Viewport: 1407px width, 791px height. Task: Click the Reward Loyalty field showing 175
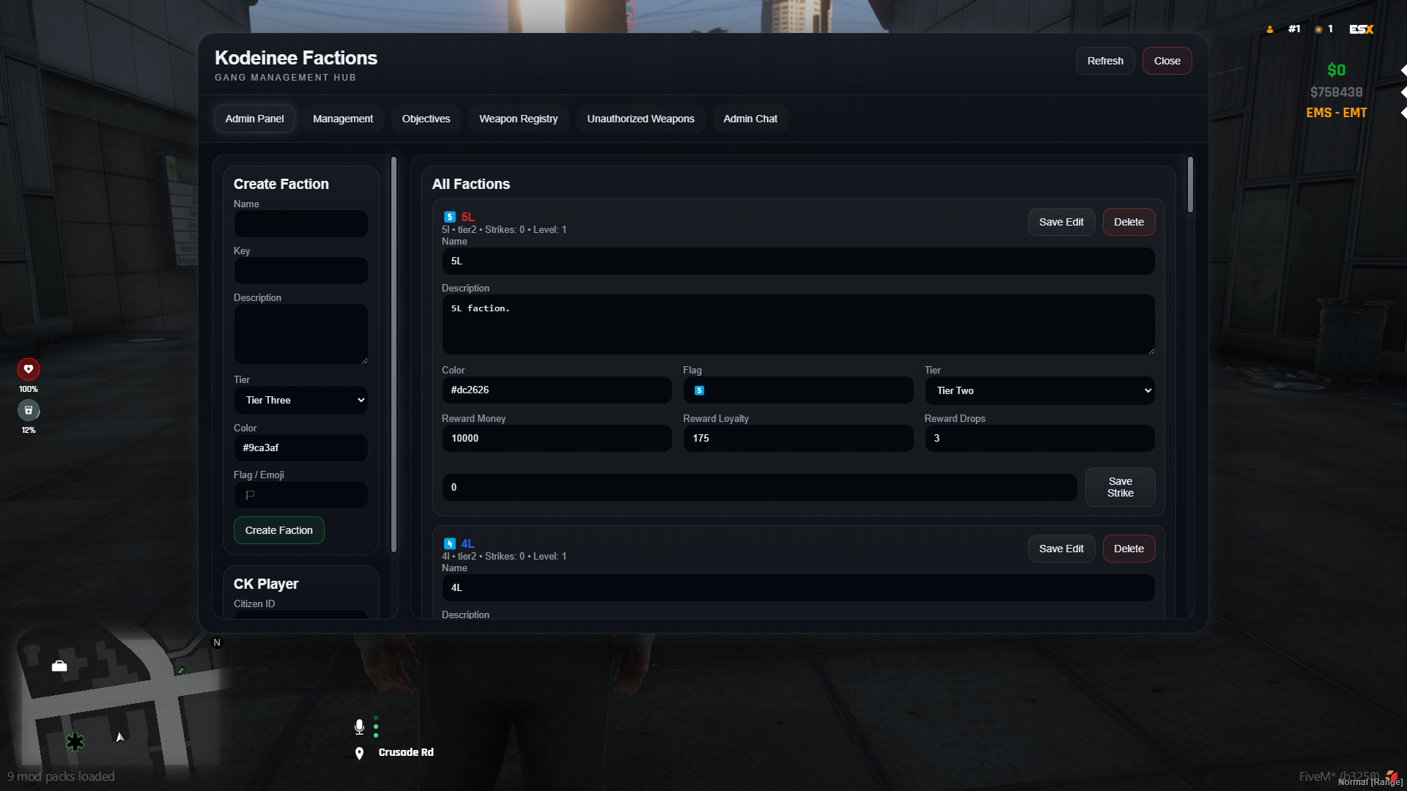tap(798, 439)
